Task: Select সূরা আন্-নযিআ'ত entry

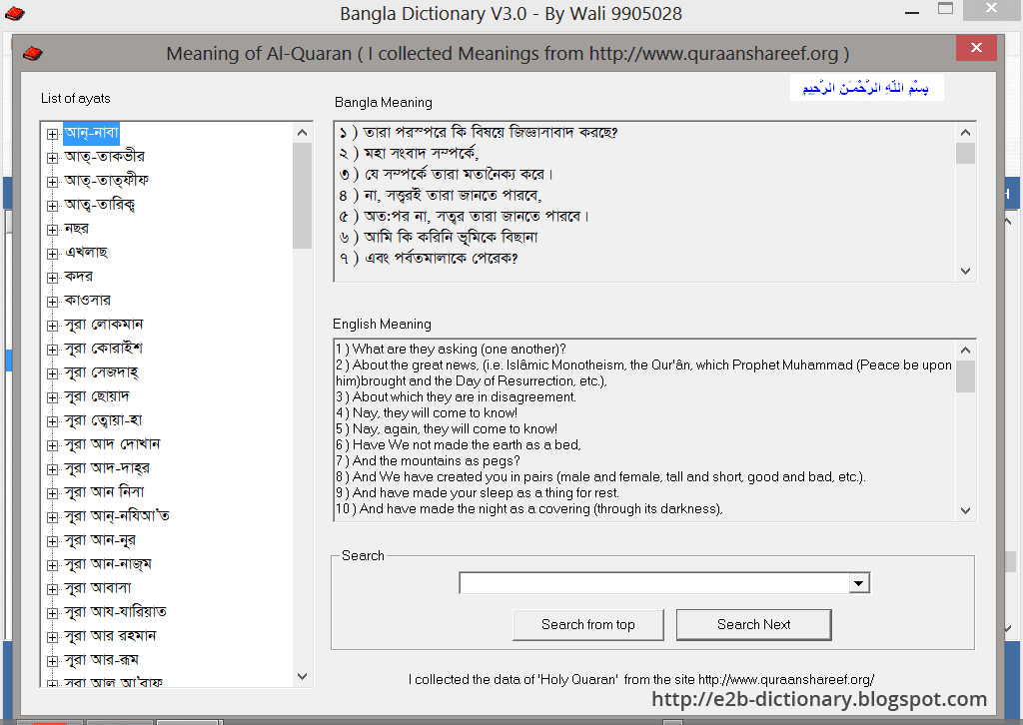Action: coord(117,516)
